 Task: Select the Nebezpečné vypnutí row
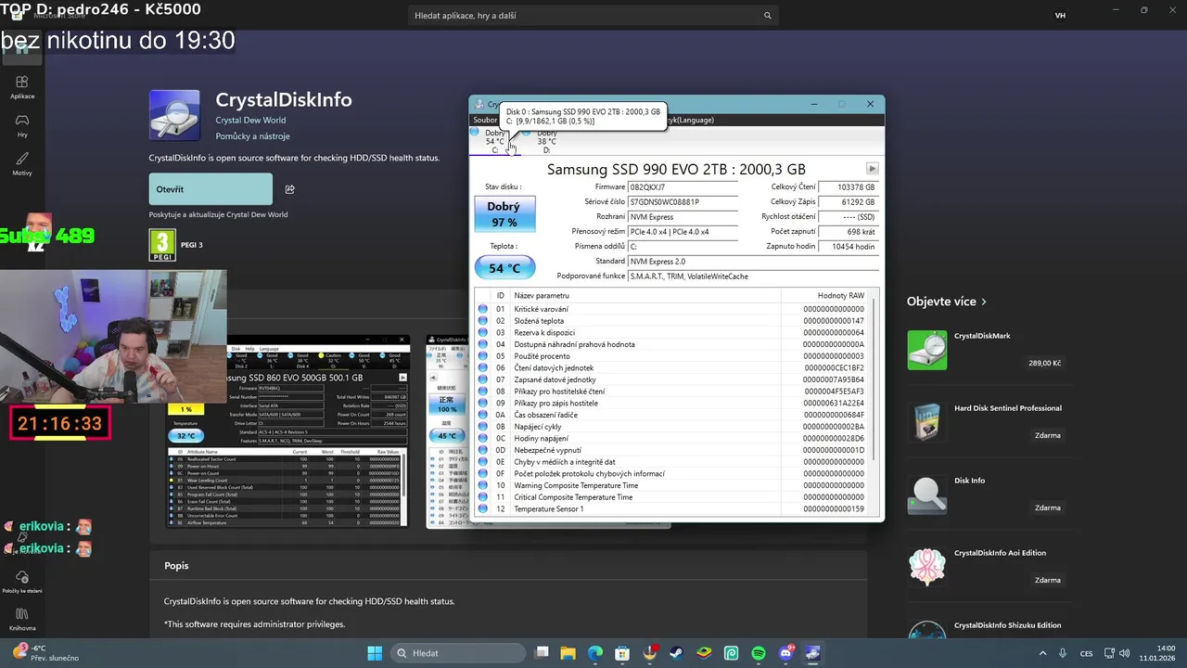tap(670, 450)
